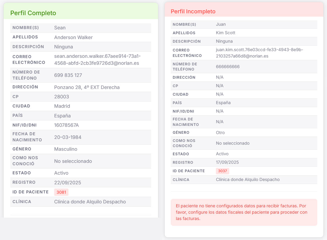Click phone number 666666666

tap(228, 67)
